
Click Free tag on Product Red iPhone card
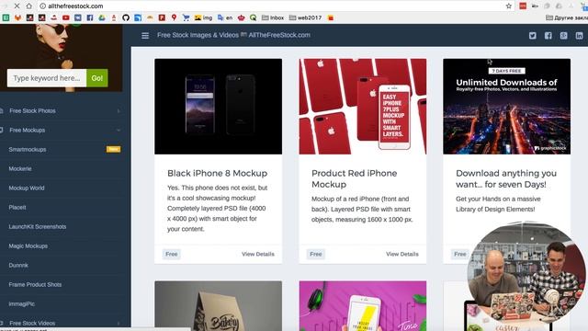[316, 254]
